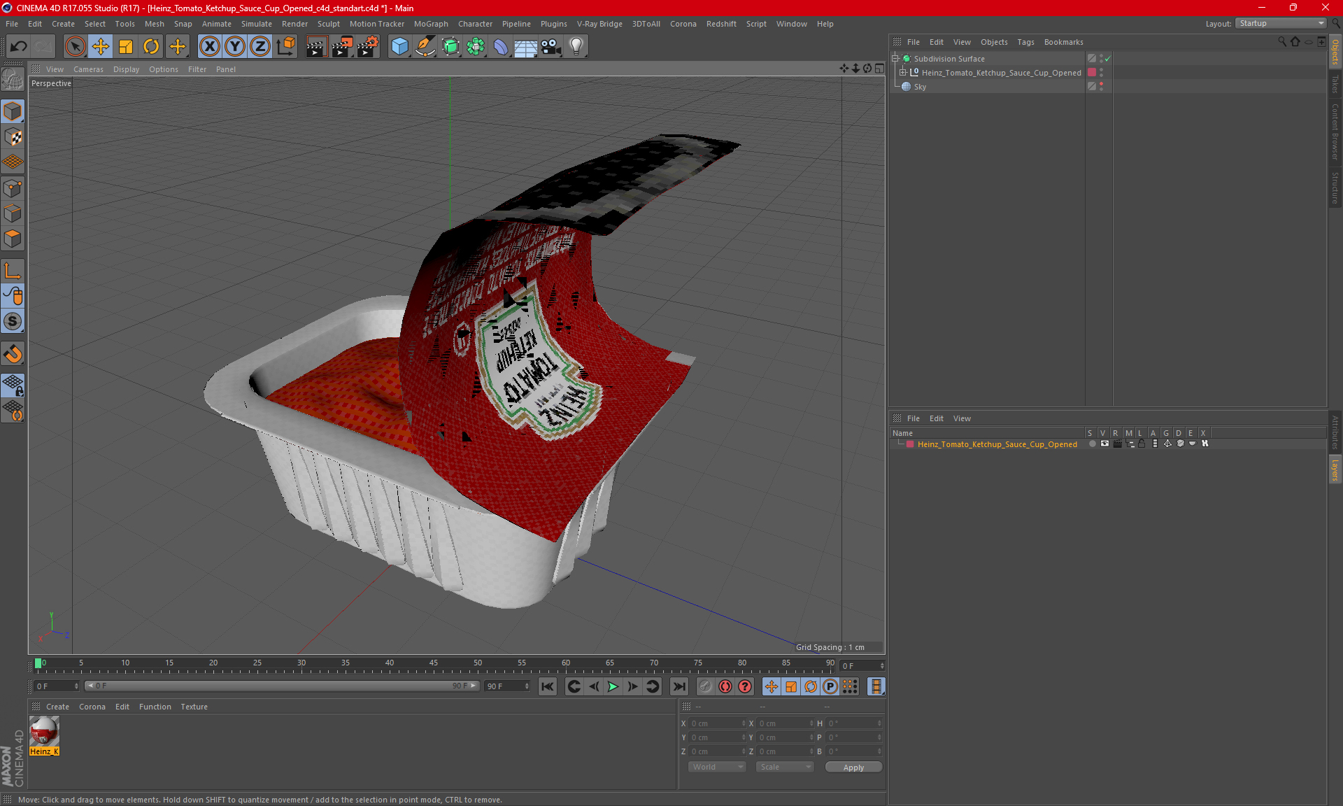Viewport: 1343px width, 806px height.
Task: Play animation forward
Action: pos(613,687)
